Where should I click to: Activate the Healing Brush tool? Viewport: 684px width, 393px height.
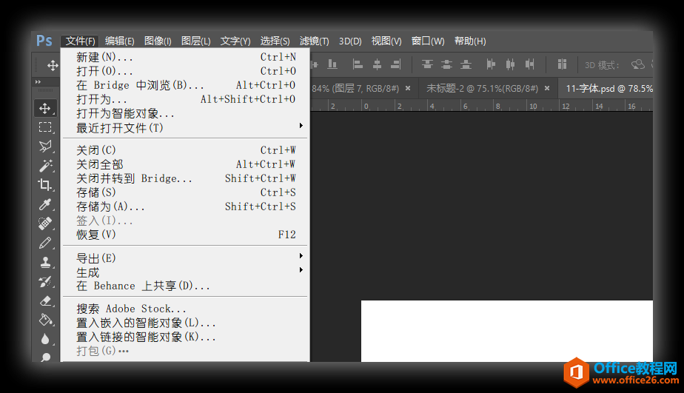[45, 224]
